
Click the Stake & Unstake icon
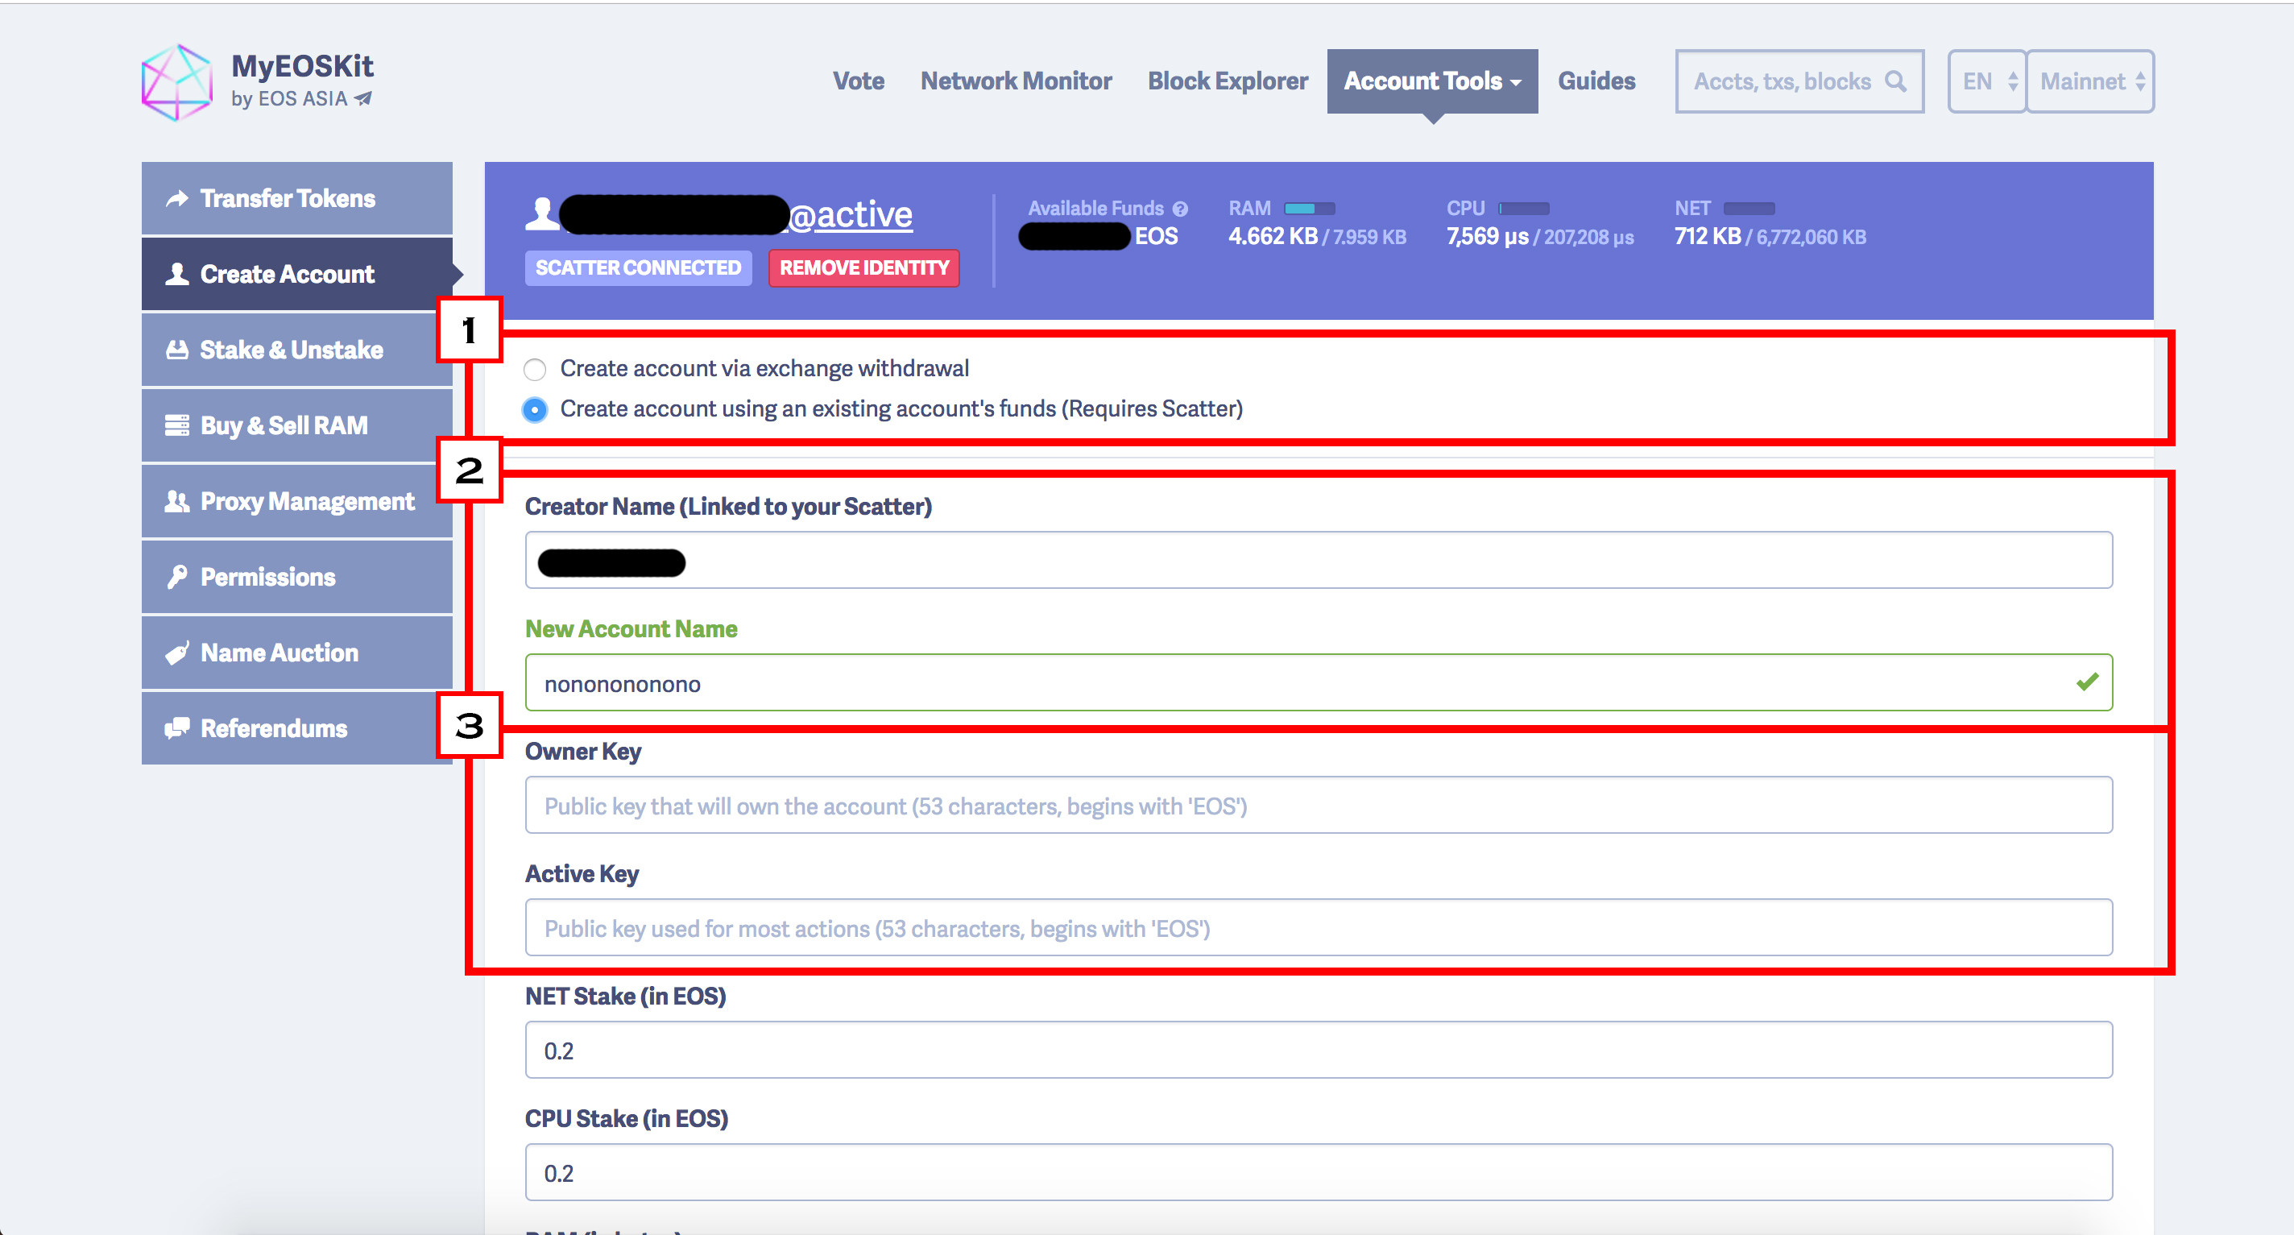point(177,350)
